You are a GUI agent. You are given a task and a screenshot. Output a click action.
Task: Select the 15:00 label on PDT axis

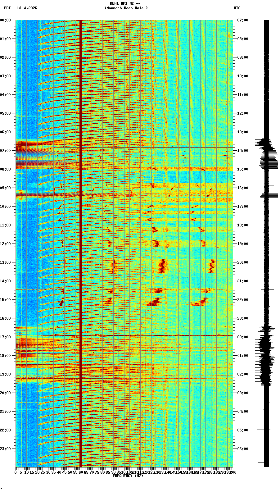[x=5, y=300]
